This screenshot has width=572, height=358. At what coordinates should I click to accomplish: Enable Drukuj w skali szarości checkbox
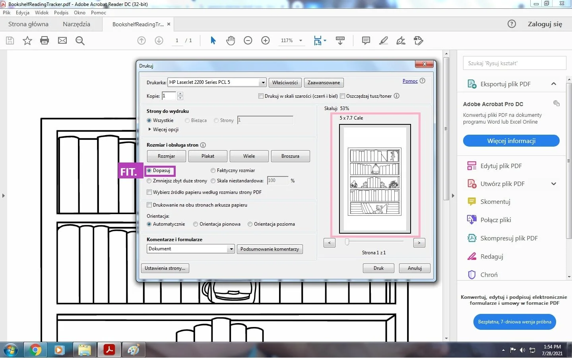click(x=261, y=96)
